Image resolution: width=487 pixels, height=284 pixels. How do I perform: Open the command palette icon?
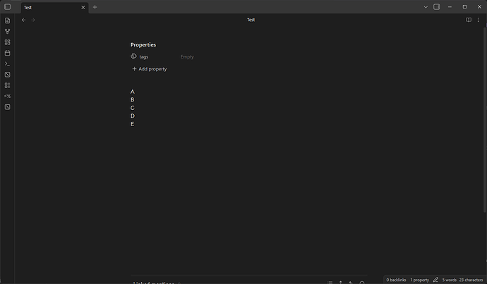[x=8, y=64]
